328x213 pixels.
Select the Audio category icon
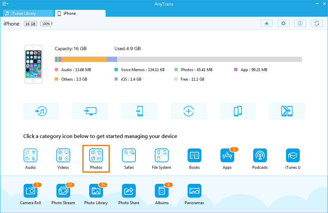coord(31,155)
